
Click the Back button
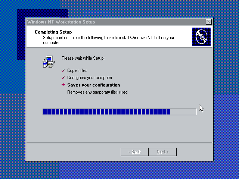134,152
